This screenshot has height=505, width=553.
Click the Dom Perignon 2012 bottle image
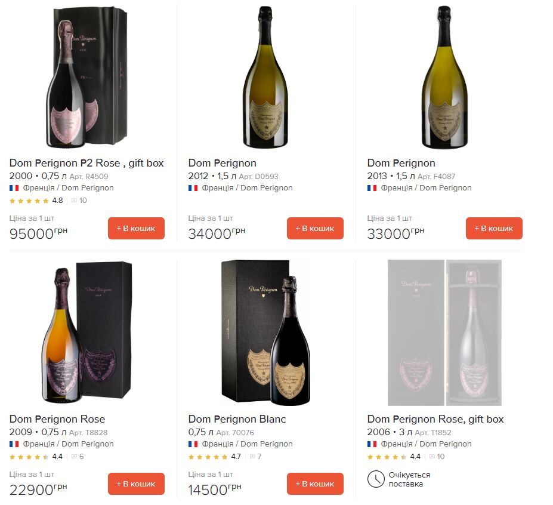coord(265,78)
